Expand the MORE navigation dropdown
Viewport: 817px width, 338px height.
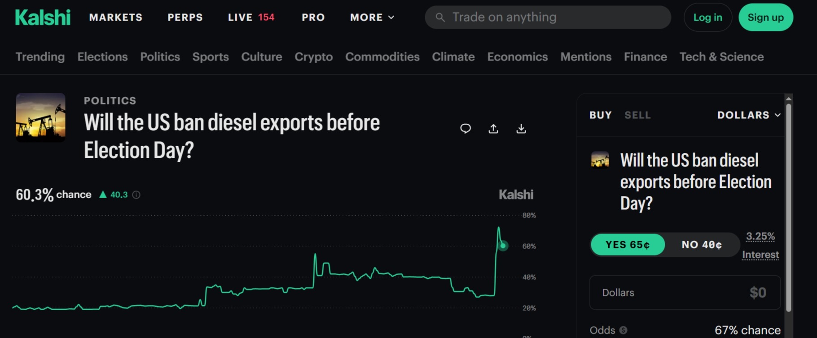pyautogui.click(x=372, y=17)
